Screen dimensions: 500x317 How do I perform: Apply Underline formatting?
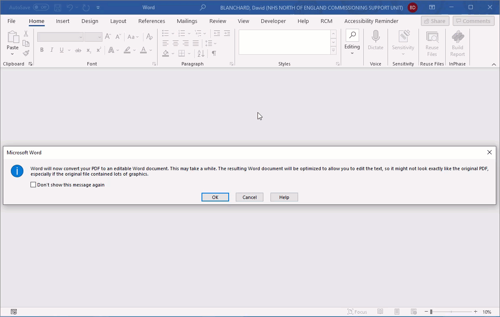click(61, 50)
